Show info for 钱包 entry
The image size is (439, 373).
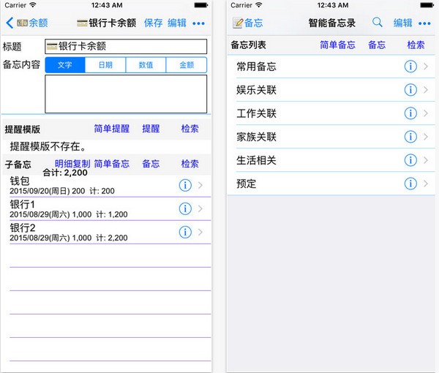(185, 185)
